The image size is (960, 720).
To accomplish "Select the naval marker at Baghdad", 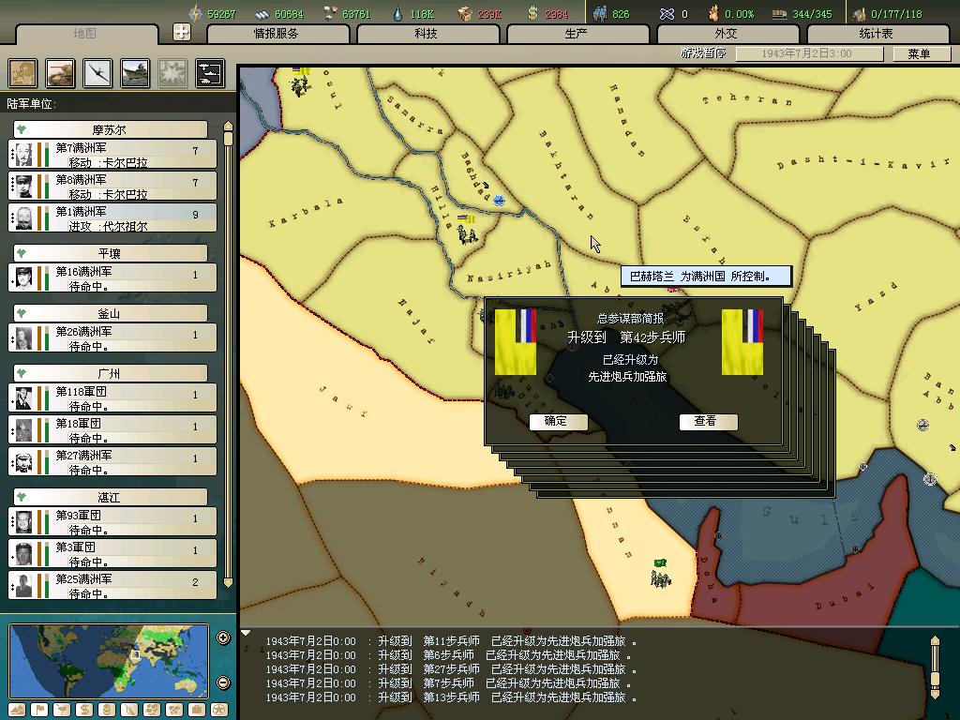I will tap(499, 201).
